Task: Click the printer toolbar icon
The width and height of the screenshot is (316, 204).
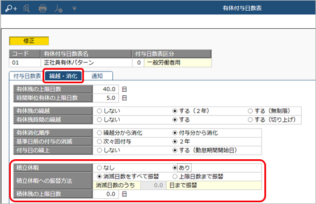Action: point(43,8)
